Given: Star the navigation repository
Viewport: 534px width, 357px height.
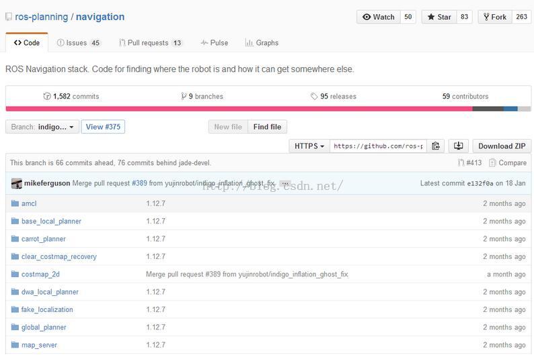Looking at the screenshot, I should (439, 17).
